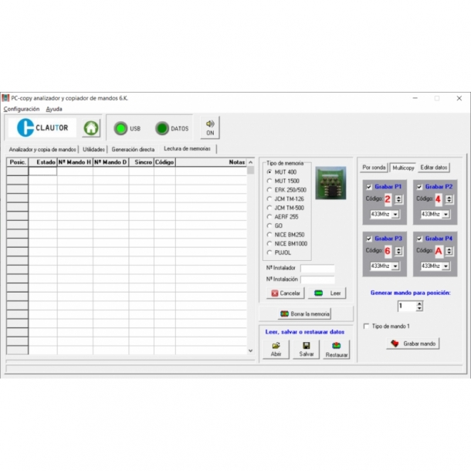This screenshot has width=471, height=471.
Task: Open the Configuración menu
Action: (21, 109)
